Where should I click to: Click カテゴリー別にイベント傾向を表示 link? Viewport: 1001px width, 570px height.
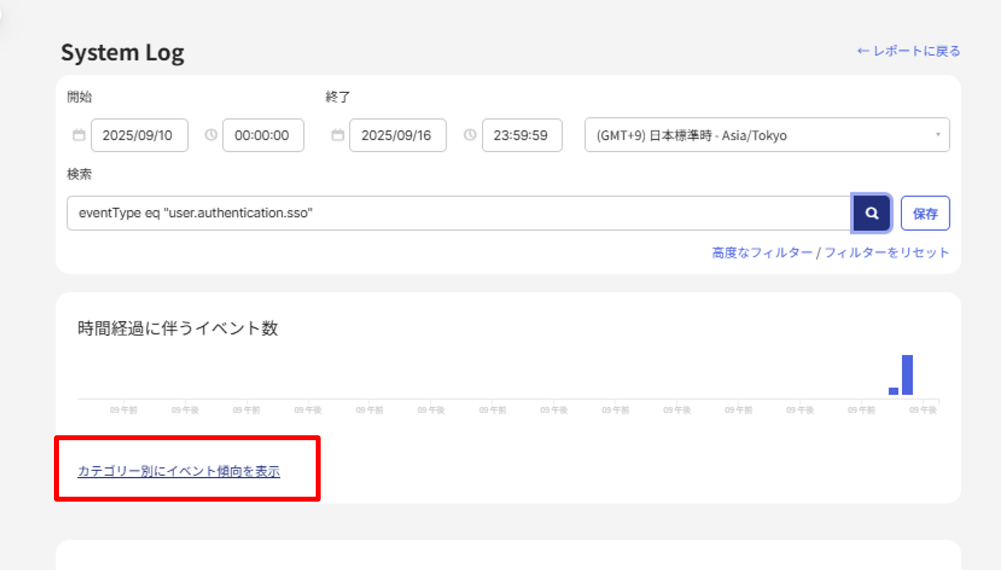coord(179,471)
